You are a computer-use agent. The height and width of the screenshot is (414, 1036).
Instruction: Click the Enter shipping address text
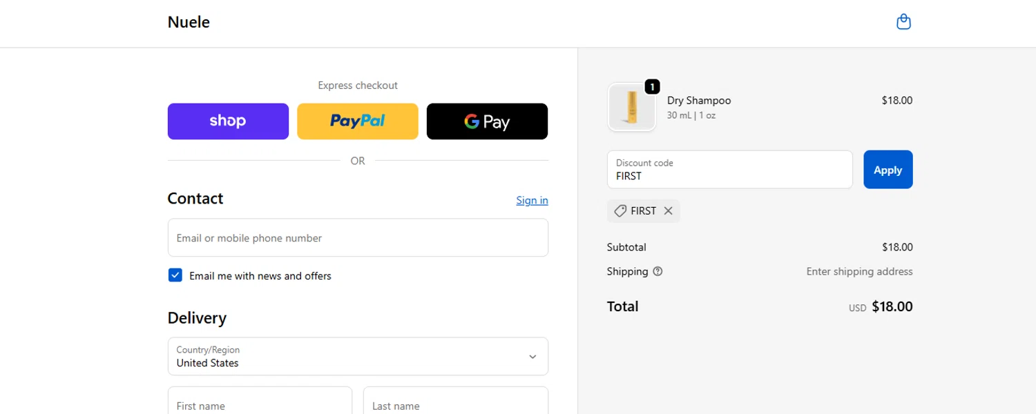pyautogui.click(x=859, y=272)
